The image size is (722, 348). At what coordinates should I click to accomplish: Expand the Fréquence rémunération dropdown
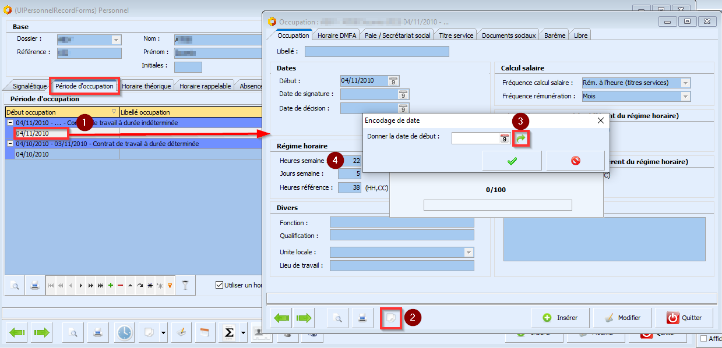[685, 96]
